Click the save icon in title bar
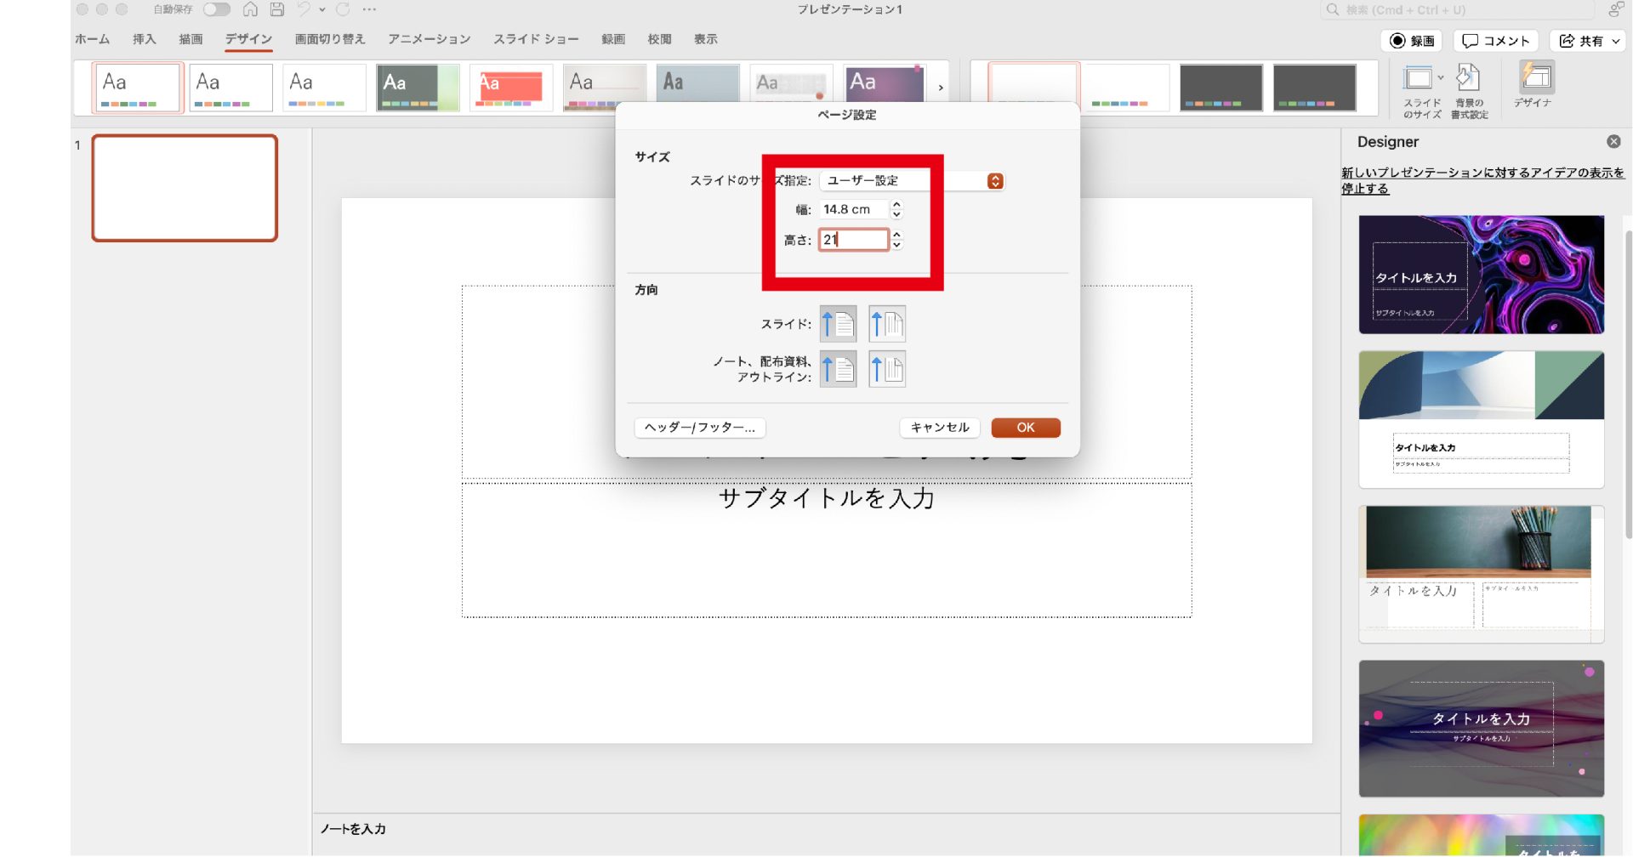This screenshot has width=1633, height=857. point(276,9)
